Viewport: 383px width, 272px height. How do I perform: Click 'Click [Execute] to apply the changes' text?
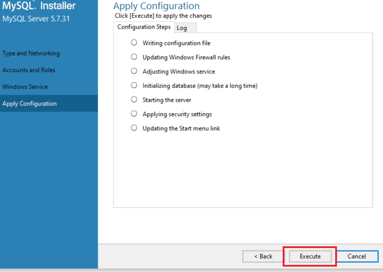point(163,16)
